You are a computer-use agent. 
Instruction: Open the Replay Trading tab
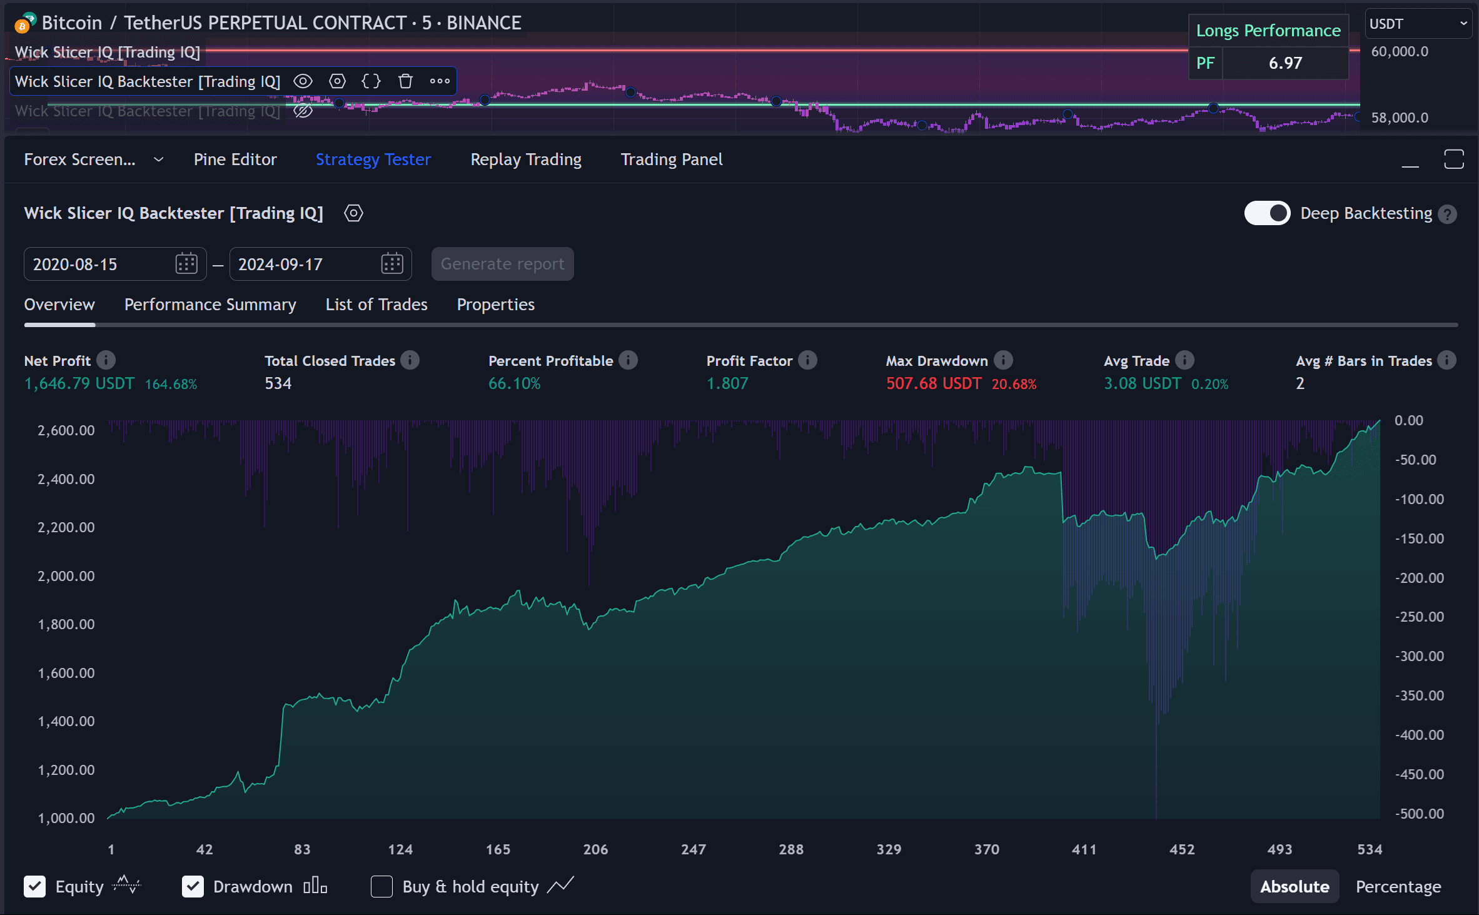(526, 159)
